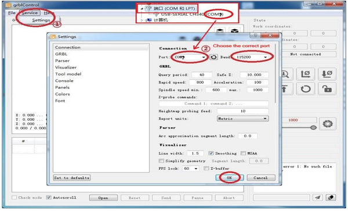Select the Visualizer settings category
The image size is (348, 211).
[x=101, y=67]
